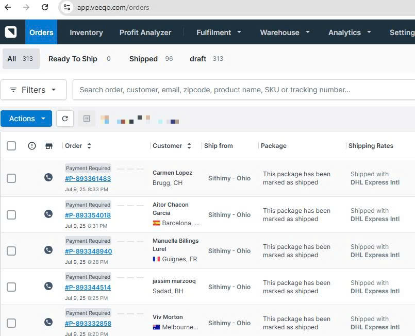Click the grayed list view icon

87,119
